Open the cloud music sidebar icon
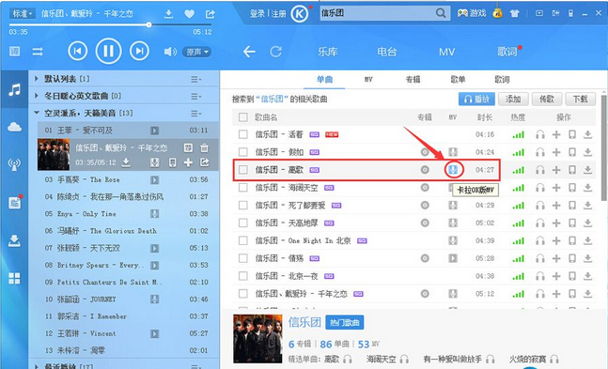The height and width of the screenshot is (369, 608). pos(14,127)
